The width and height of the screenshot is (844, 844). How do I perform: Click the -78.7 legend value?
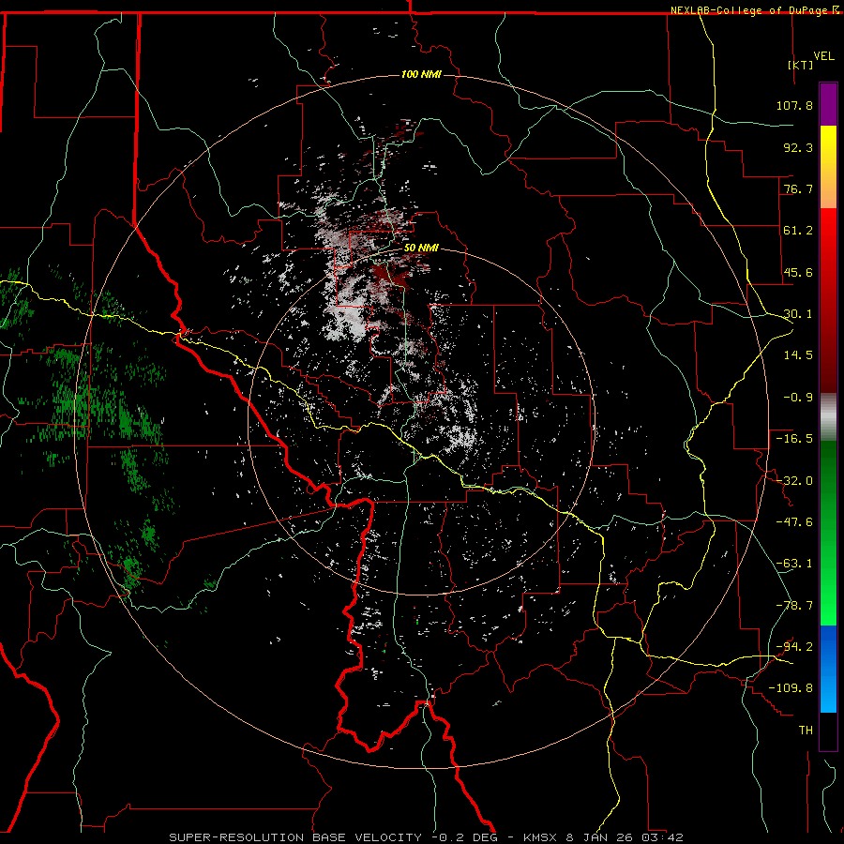794,606
